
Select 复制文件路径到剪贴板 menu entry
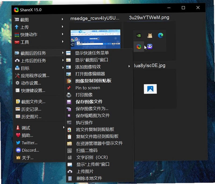(x=97, y=136)
